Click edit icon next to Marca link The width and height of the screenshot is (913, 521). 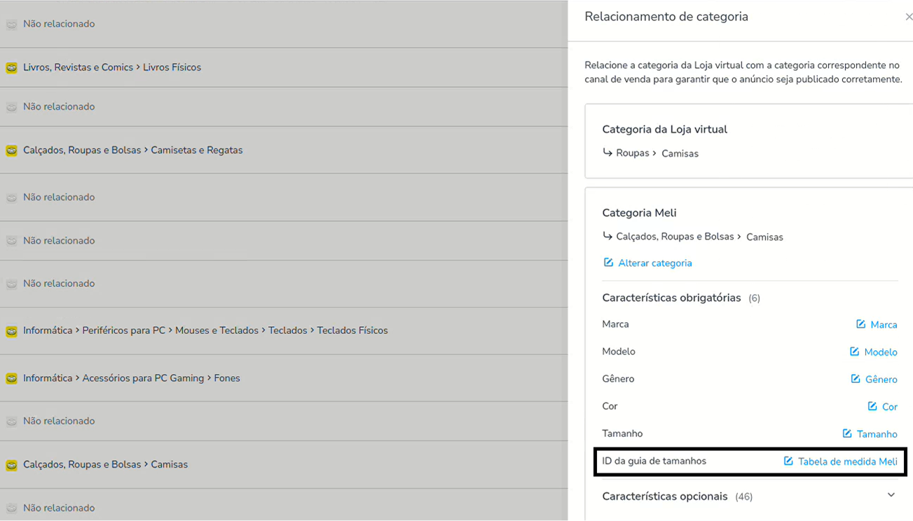[860, 324]
